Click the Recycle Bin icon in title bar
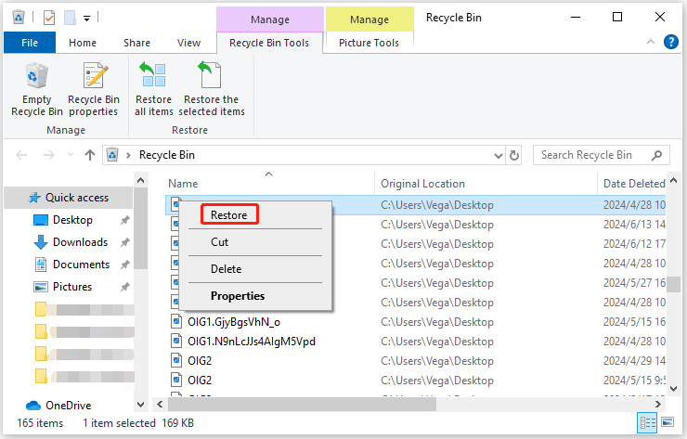 pyautogui.click(x=19, y=18)
